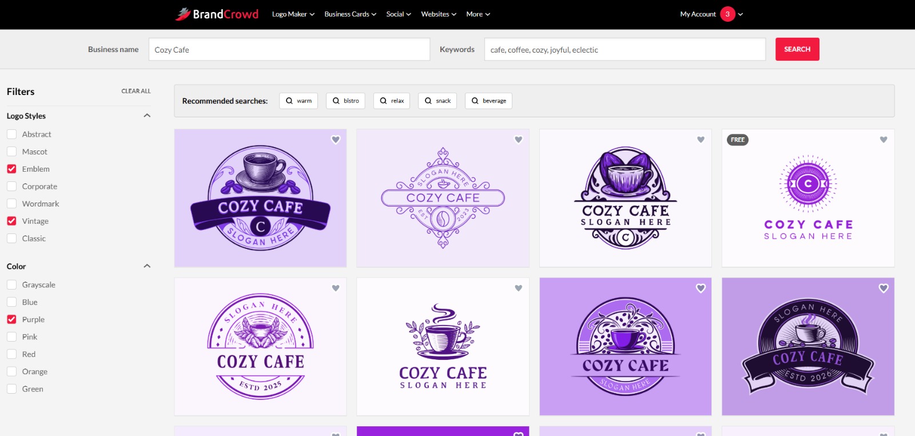This screenshot has width=915, height=436.
Task: Open the Business Cards menu
Action: [350, 14]
